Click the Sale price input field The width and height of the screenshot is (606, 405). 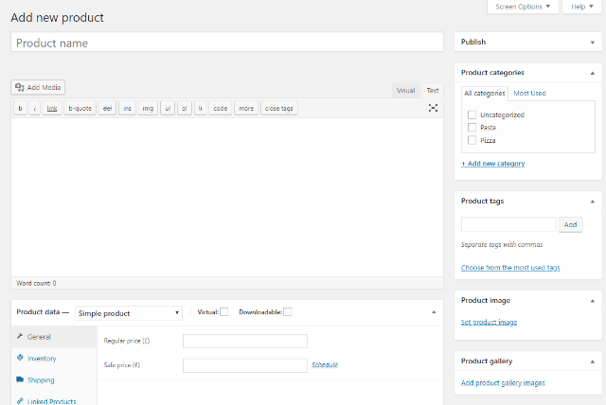245,365
